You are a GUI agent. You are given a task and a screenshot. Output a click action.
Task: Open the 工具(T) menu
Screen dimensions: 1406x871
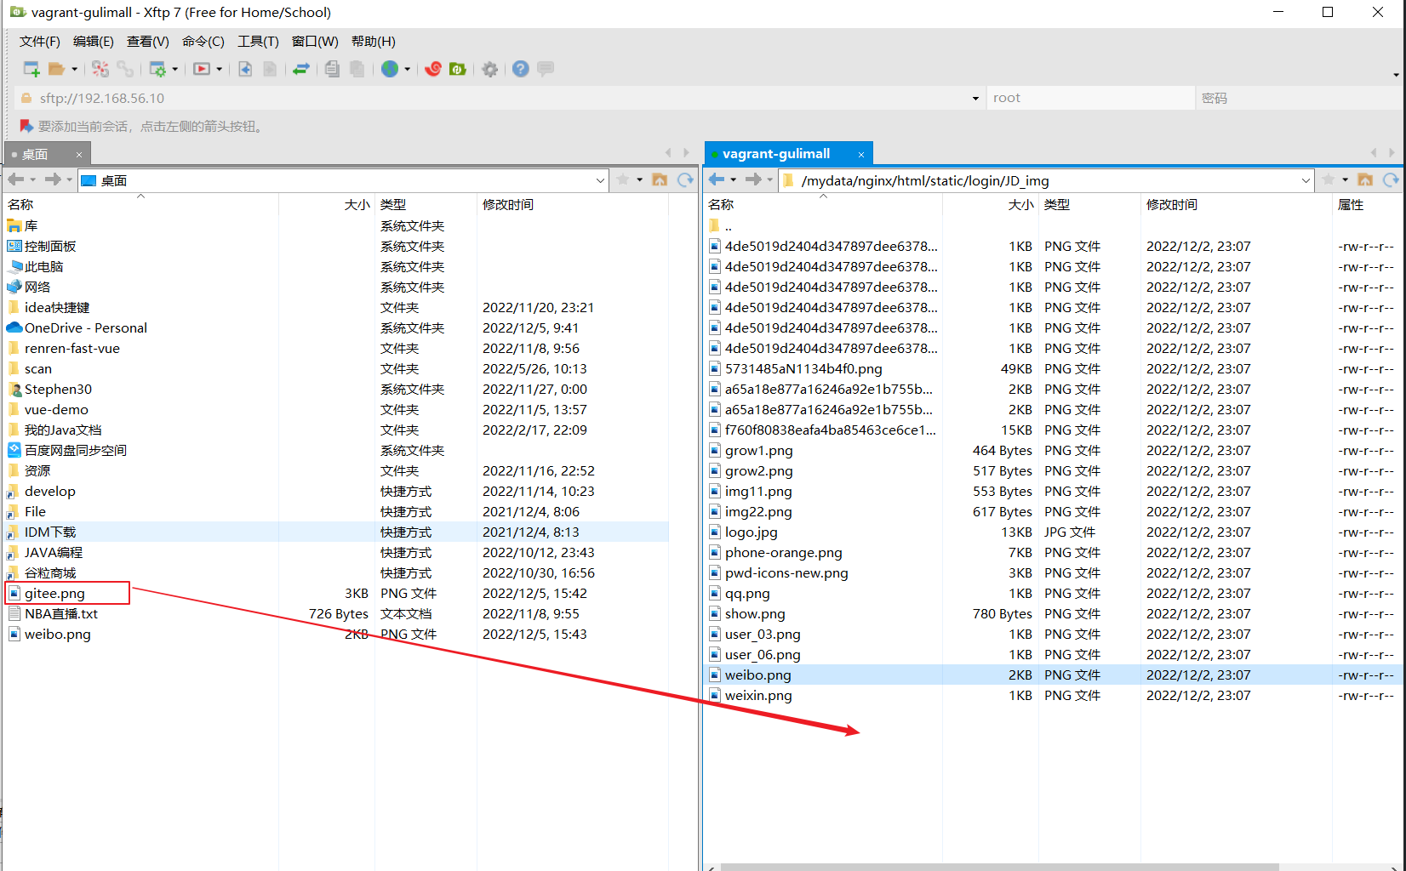pos(258,42)
